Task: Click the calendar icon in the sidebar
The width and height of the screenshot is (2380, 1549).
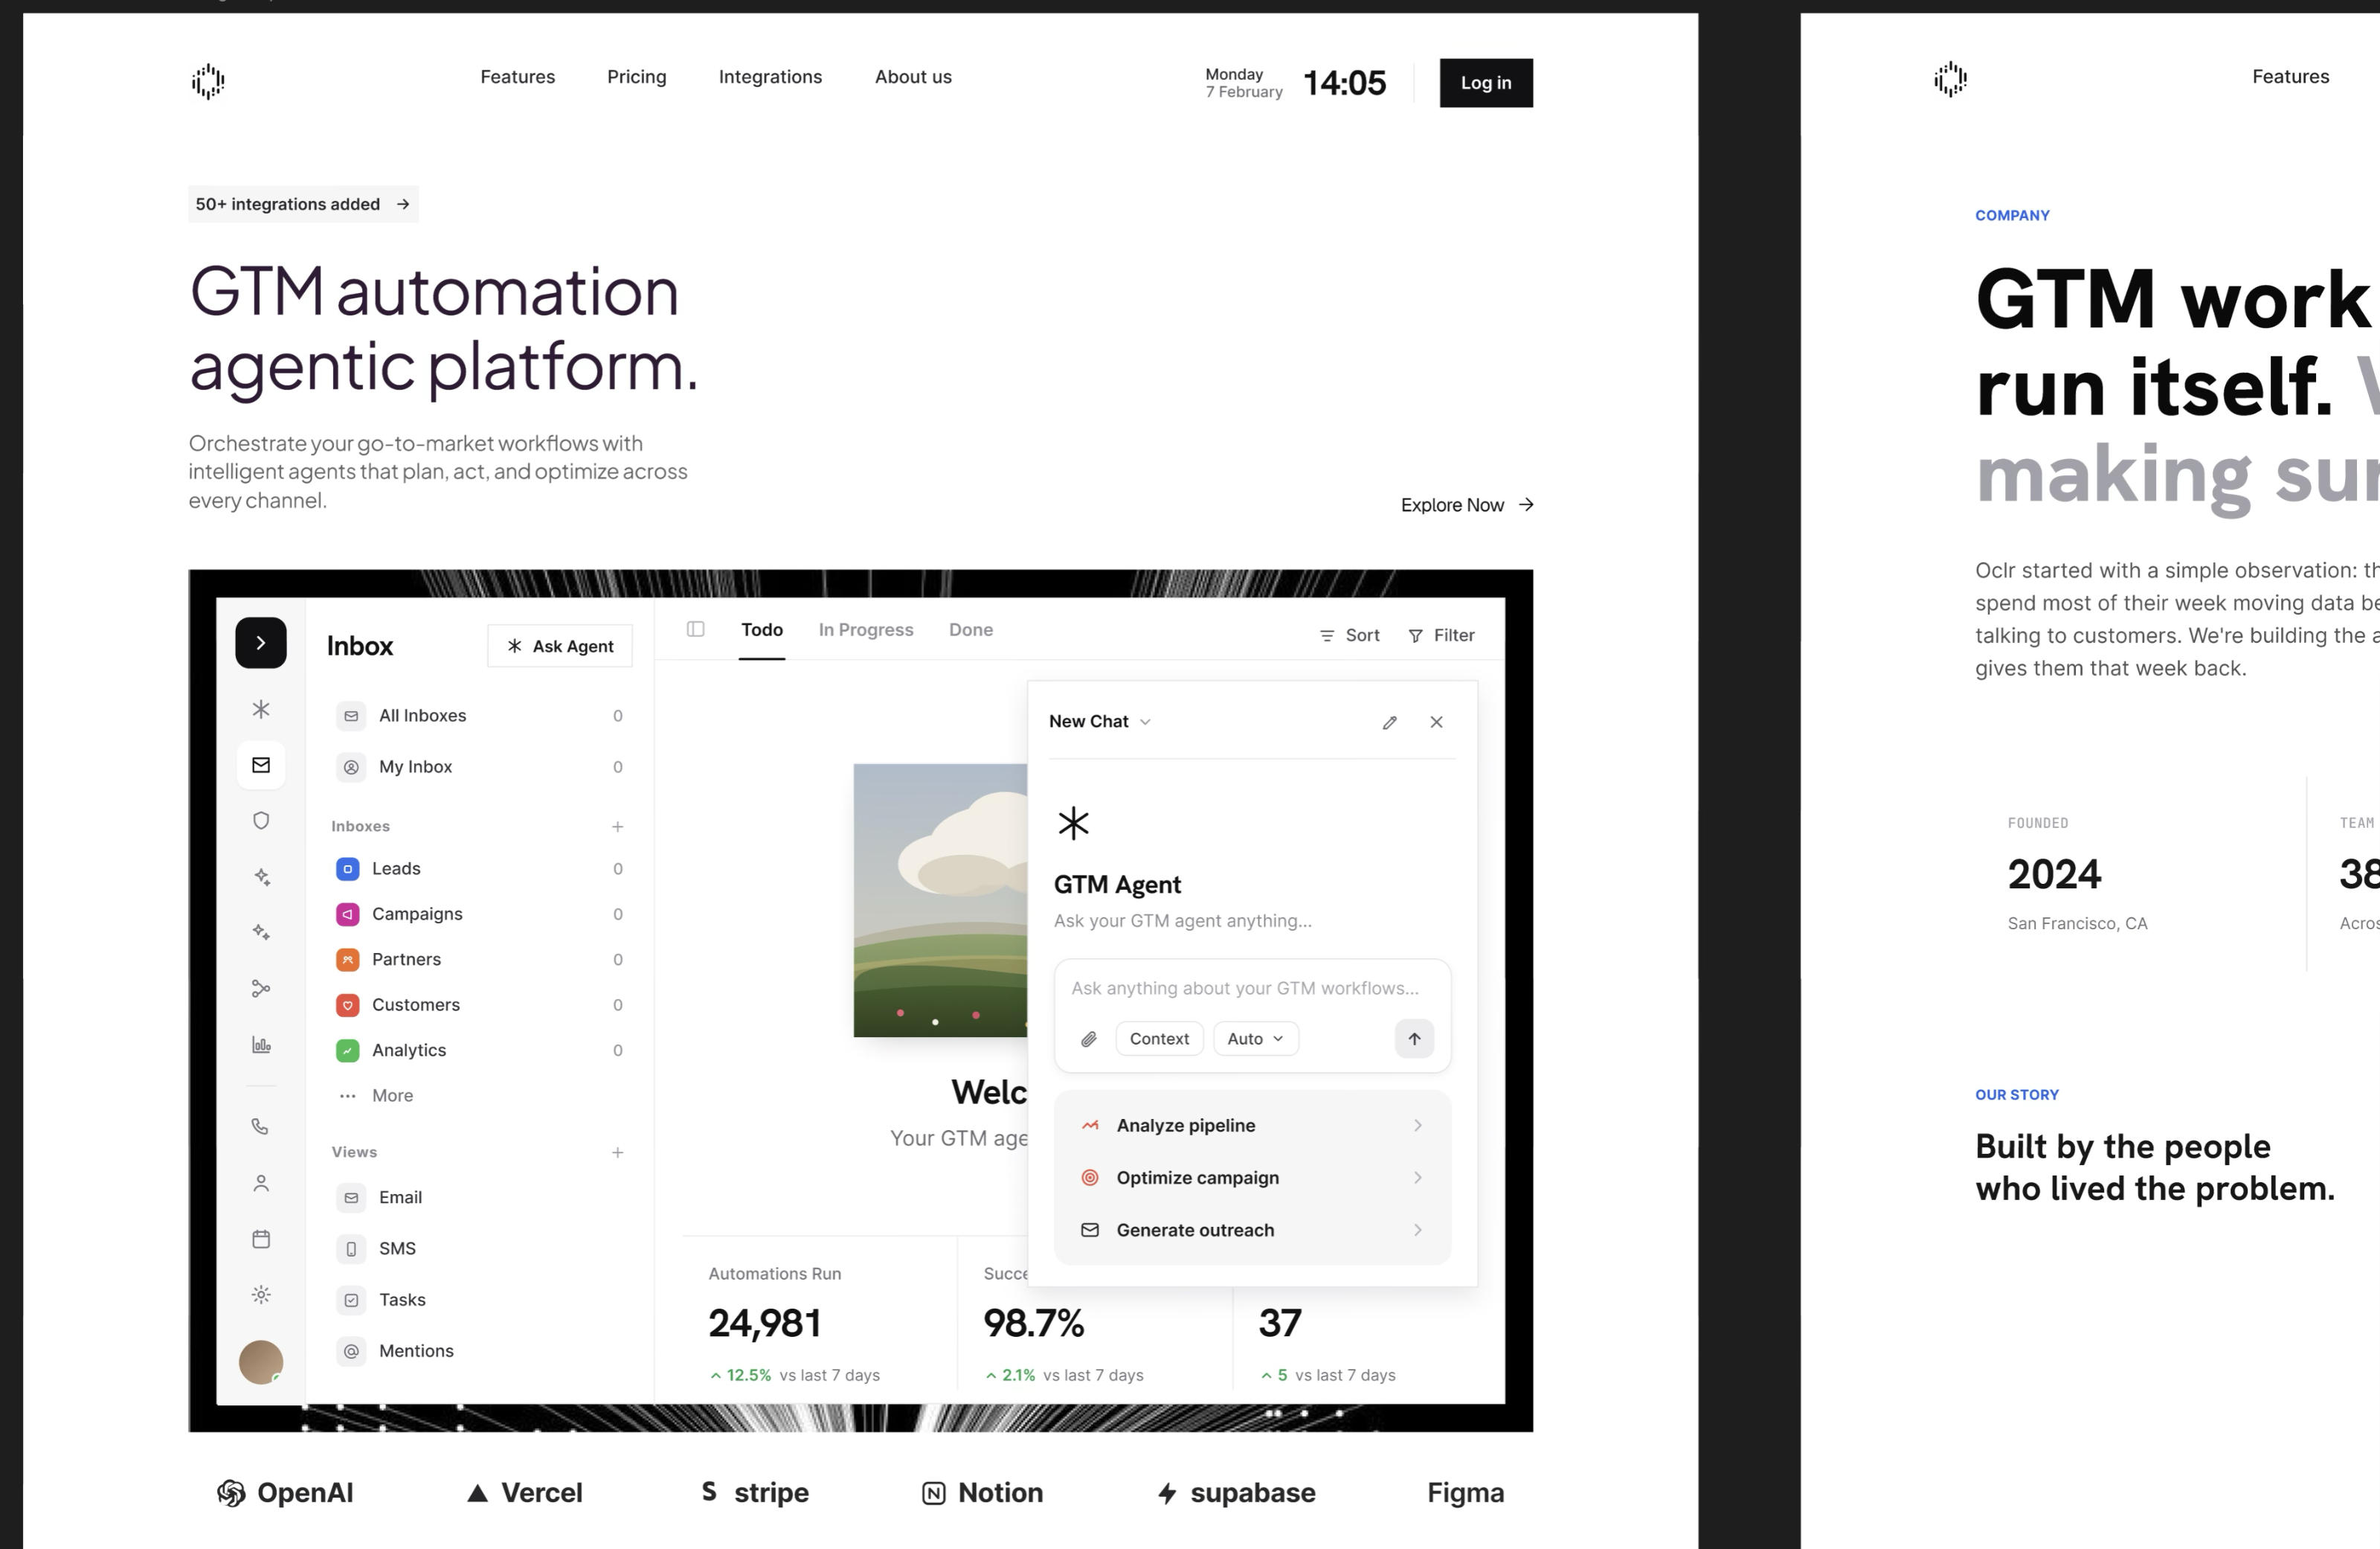Action: 261,1239
